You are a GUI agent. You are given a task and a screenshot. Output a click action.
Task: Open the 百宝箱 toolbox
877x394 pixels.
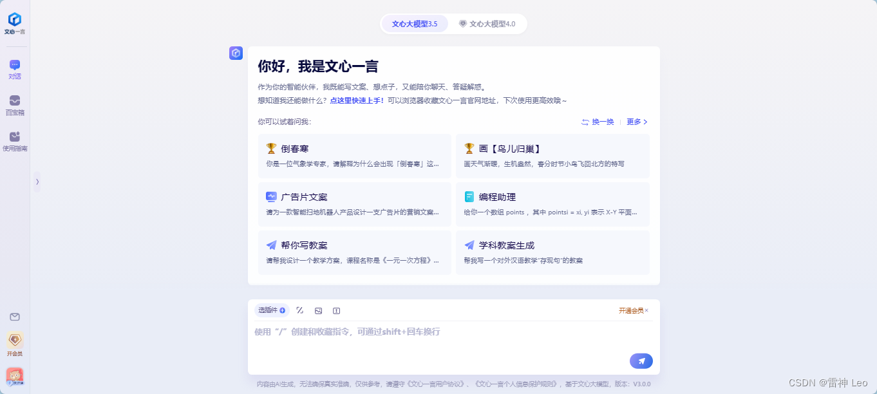[x=15, y=106]
